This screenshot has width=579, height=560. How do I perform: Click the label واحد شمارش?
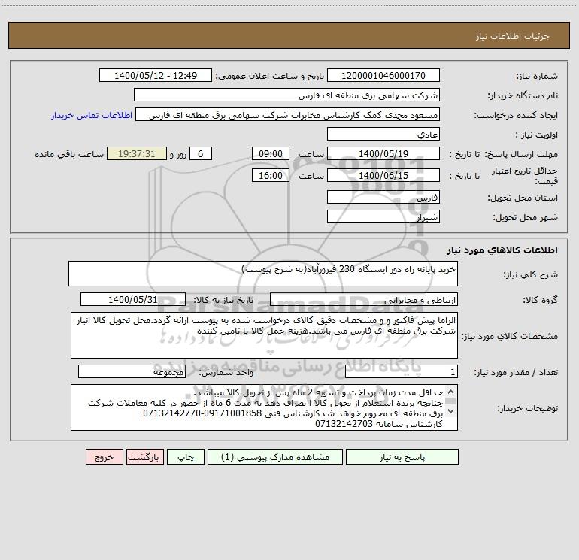pos(226,373)
